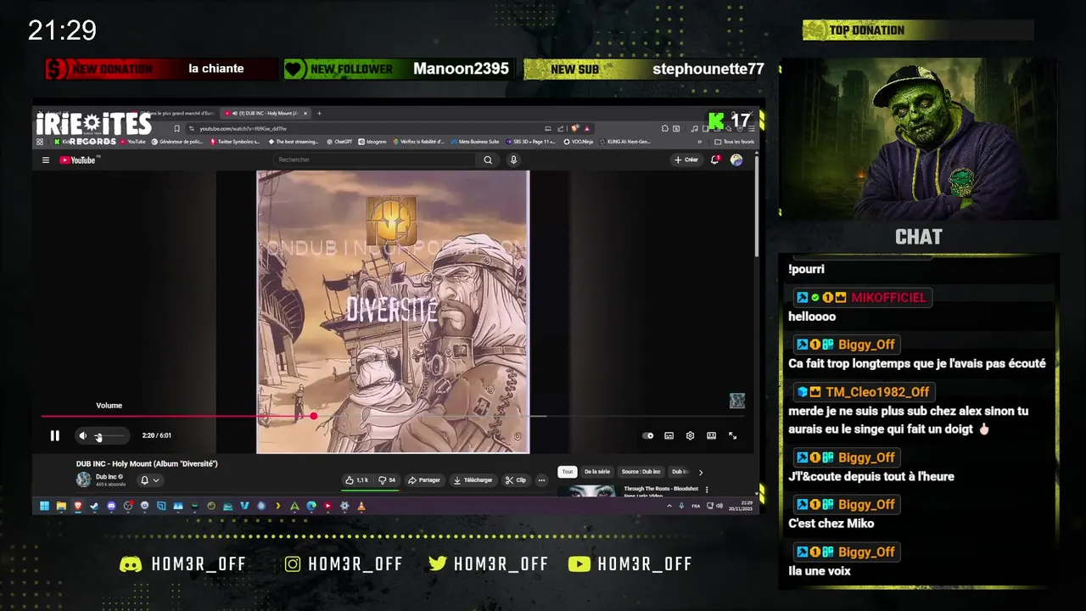Image resolution: width=1086 pixels, height=611 pixels.
Task: Click the Brave Shields lion icon
Action: pyautogui.click(x=574, y=128)
